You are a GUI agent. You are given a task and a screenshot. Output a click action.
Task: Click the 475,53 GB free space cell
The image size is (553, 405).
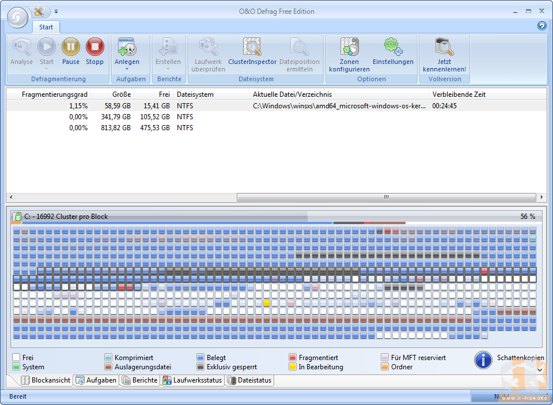click(x=155, y=128)
